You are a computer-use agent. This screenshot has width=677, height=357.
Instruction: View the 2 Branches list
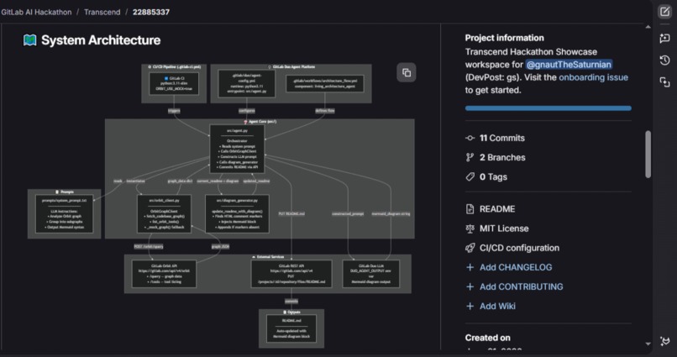[x=502, y=158]
